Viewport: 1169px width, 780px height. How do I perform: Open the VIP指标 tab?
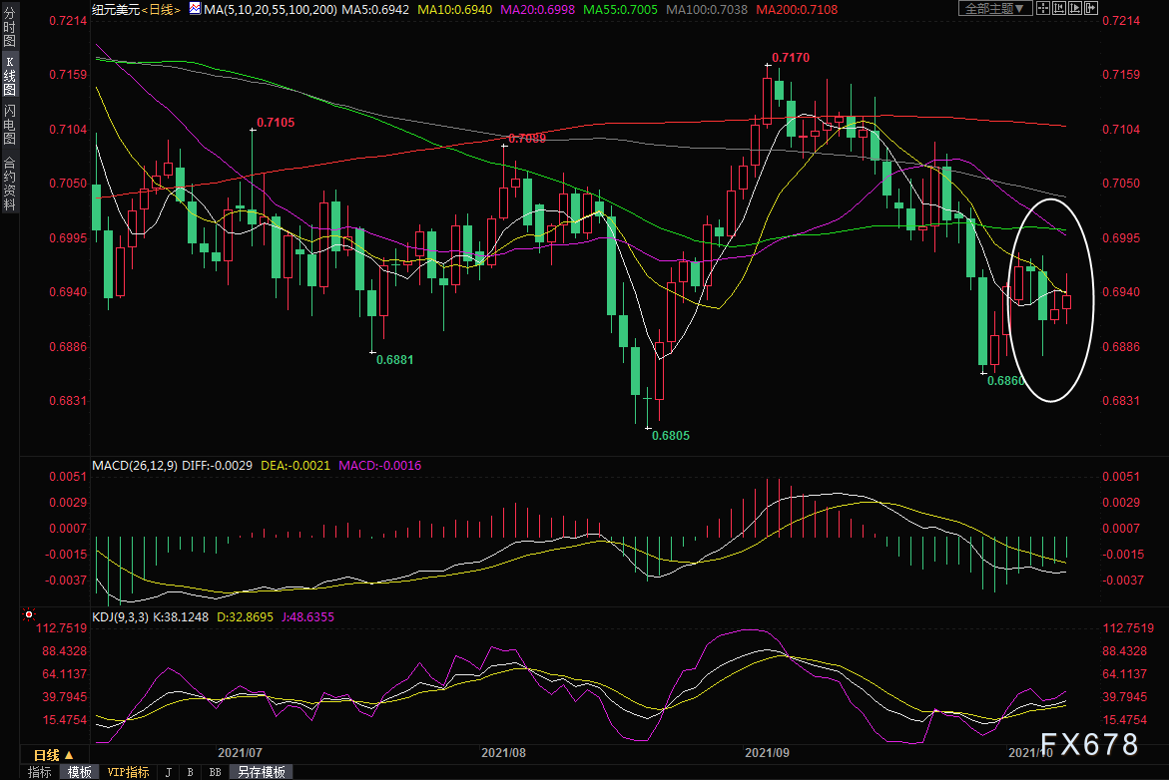(x=128, y=772)
